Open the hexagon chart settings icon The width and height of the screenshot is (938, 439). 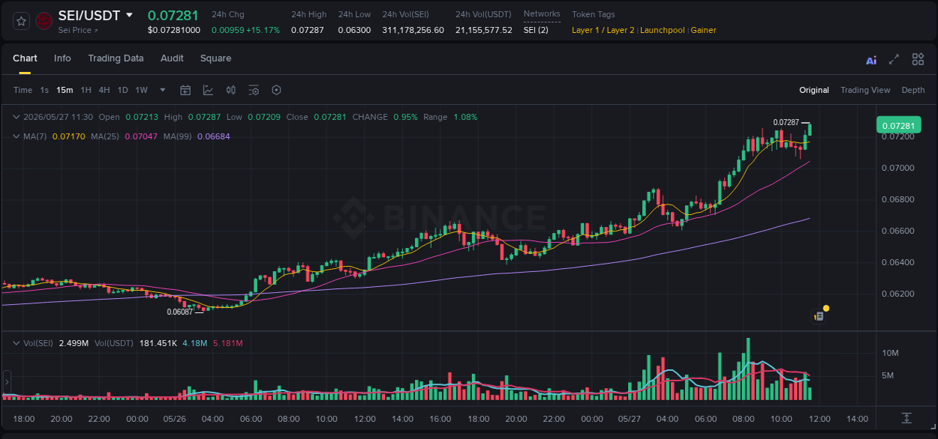(276, 90)
